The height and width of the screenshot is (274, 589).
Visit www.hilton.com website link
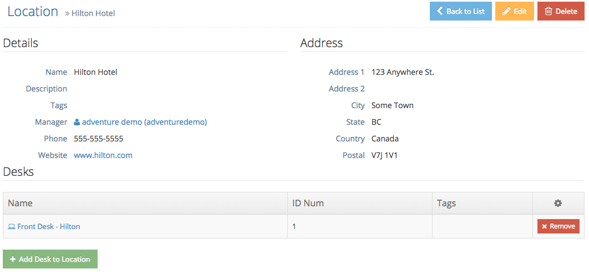[x=103, y=155]
